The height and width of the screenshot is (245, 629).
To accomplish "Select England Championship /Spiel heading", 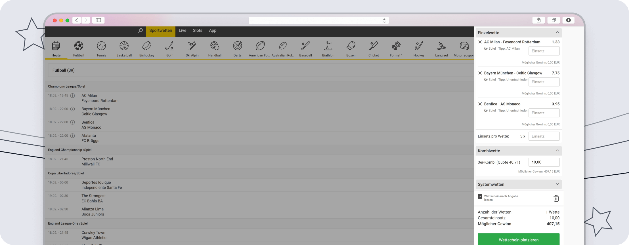I will pyautogui.click(x=70, y=150).
